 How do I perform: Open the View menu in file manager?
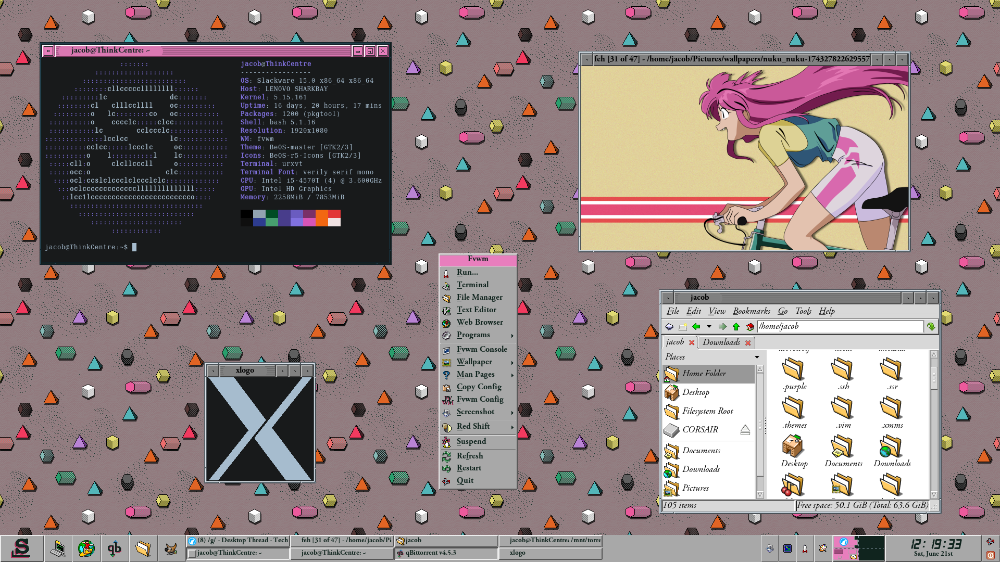717,311
